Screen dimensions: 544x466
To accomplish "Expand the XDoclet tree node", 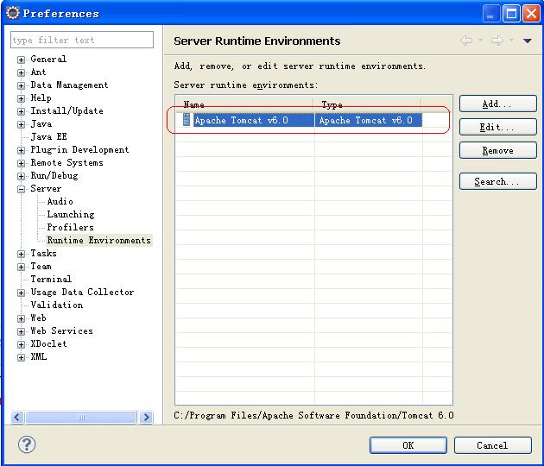I will tap(22, 344).
